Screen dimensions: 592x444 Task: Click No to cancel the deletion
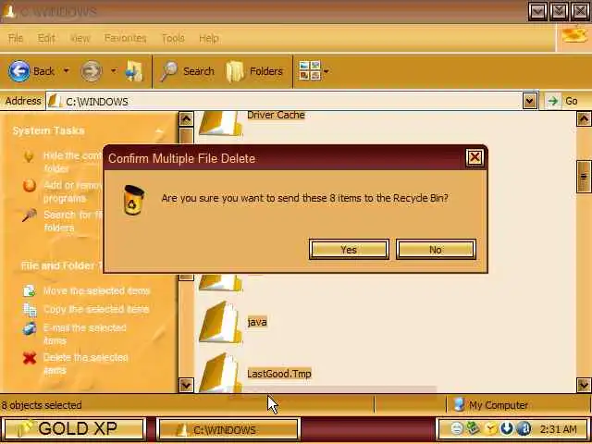point(436,250)
